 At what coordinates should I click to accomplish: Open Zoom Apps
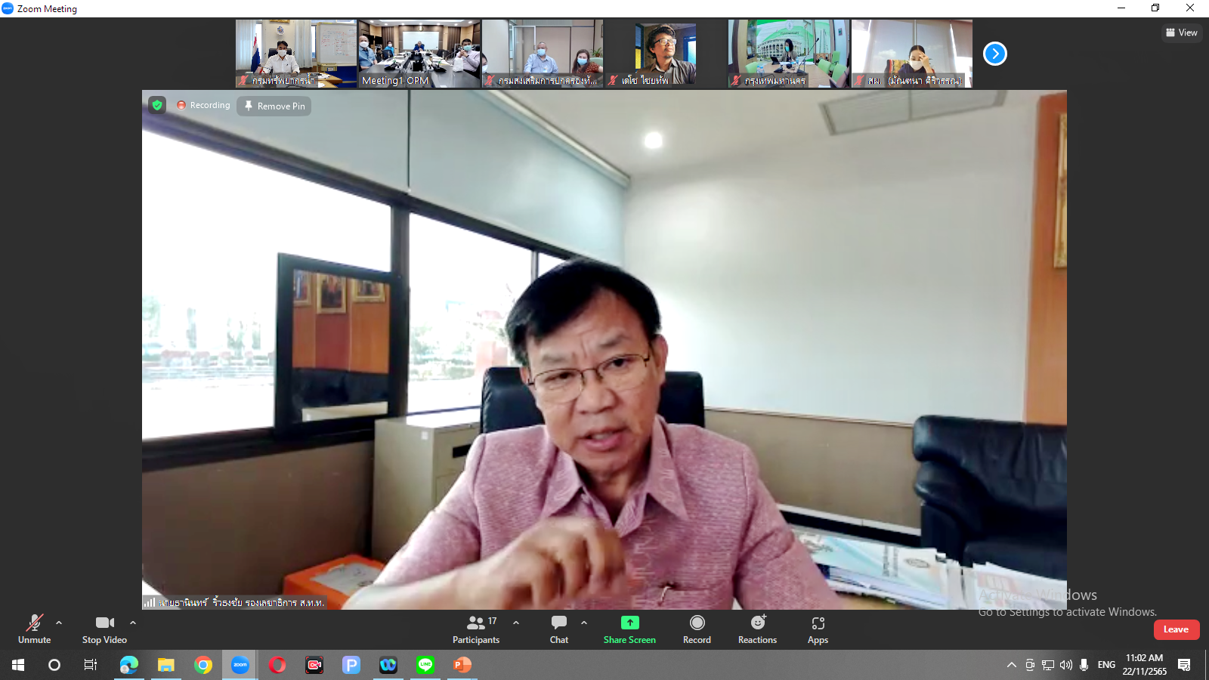(x=818, y=629)
